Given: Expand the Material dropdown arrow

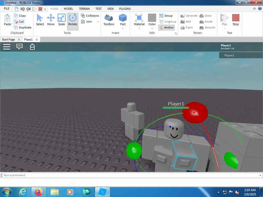Looking at the screenshot, I should tap(139, 28).
